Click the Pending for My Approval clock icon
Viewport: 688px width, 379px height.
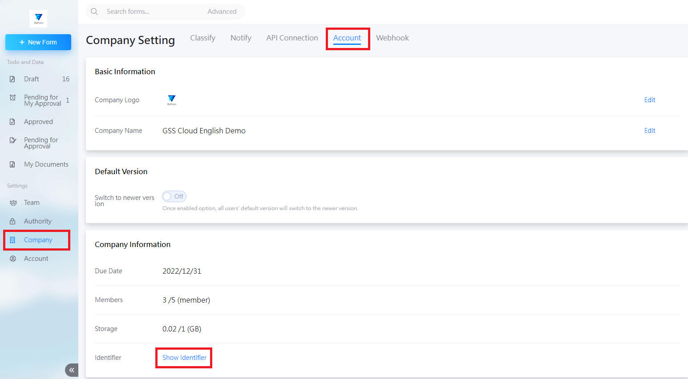pyautogui.click(x=12, y=97)
